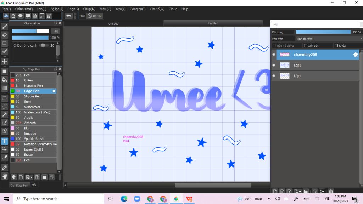Click the Windows search box
Screen dimensions: 363x204
pyautogui.click(x=58, y=199)
